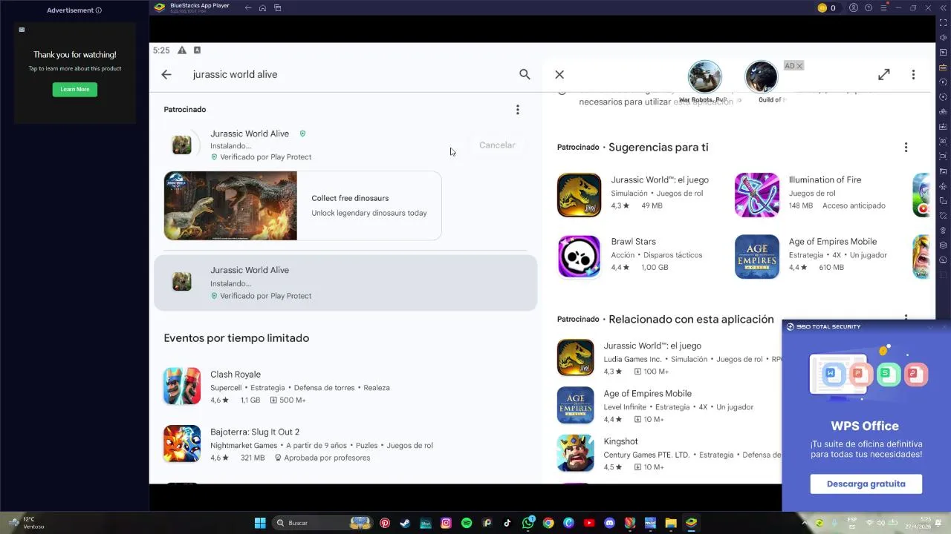Open Age of Empires Mobile in suggestions
Screen dimensions: 951x534
pyautogui.click(x=757, y=257)
